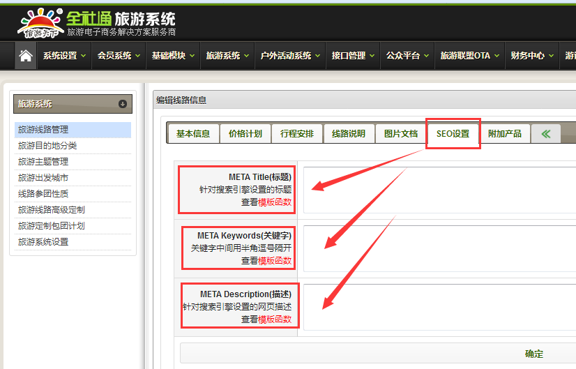Open the 旅游联盟OTA dropdown menu
Image resolution: width=576 pixels, height=369 pixels.
469,56
